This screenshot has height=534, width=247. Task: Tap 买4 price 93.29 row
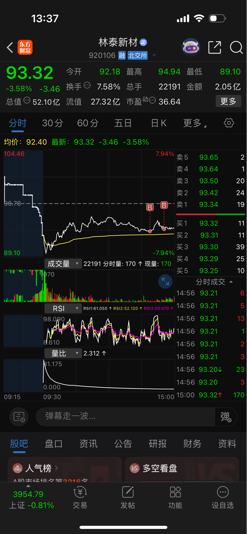[210, 259]
